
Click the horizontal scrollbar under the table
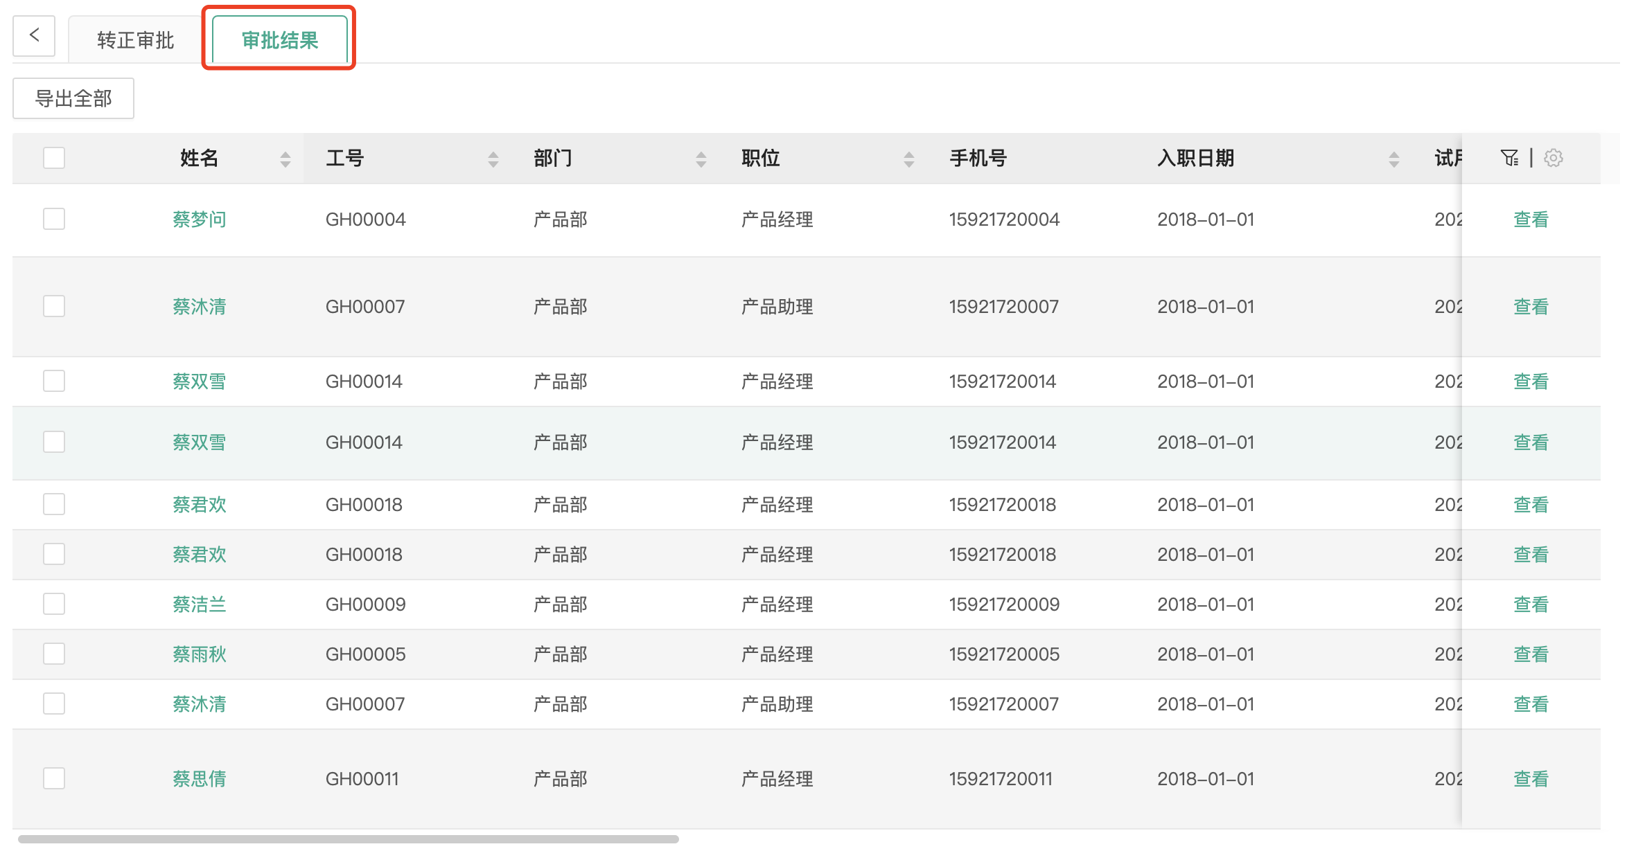click(349, 839)
